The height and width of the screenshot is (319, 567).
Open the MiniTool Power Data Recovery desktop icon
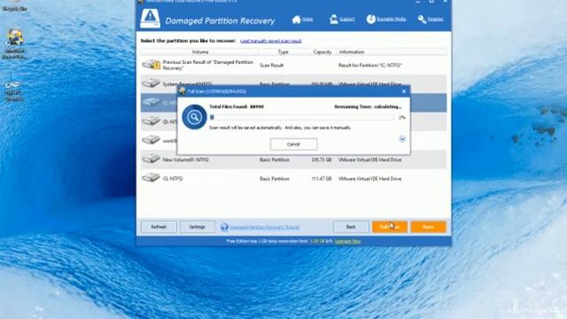(14, 43)
